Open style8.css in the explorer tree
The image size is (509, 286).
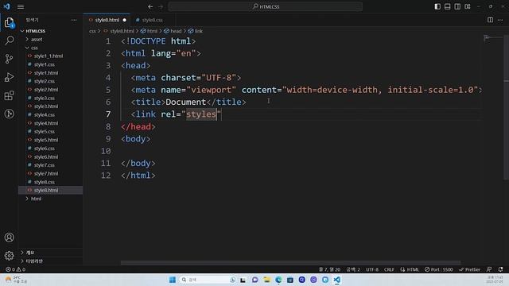pos(50,182)
